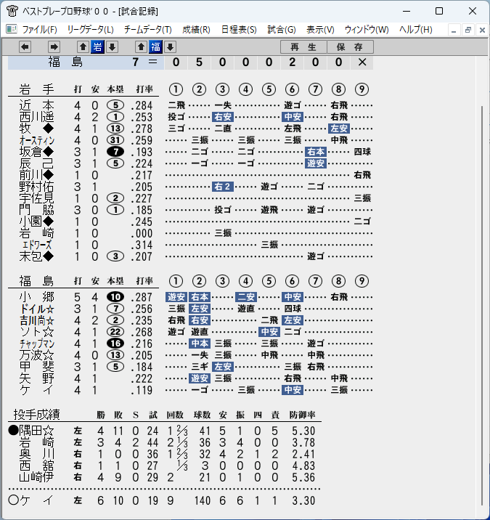Click up arrow left of 岩 team icon
Screen dimensions: 490x520
(83, 47)
